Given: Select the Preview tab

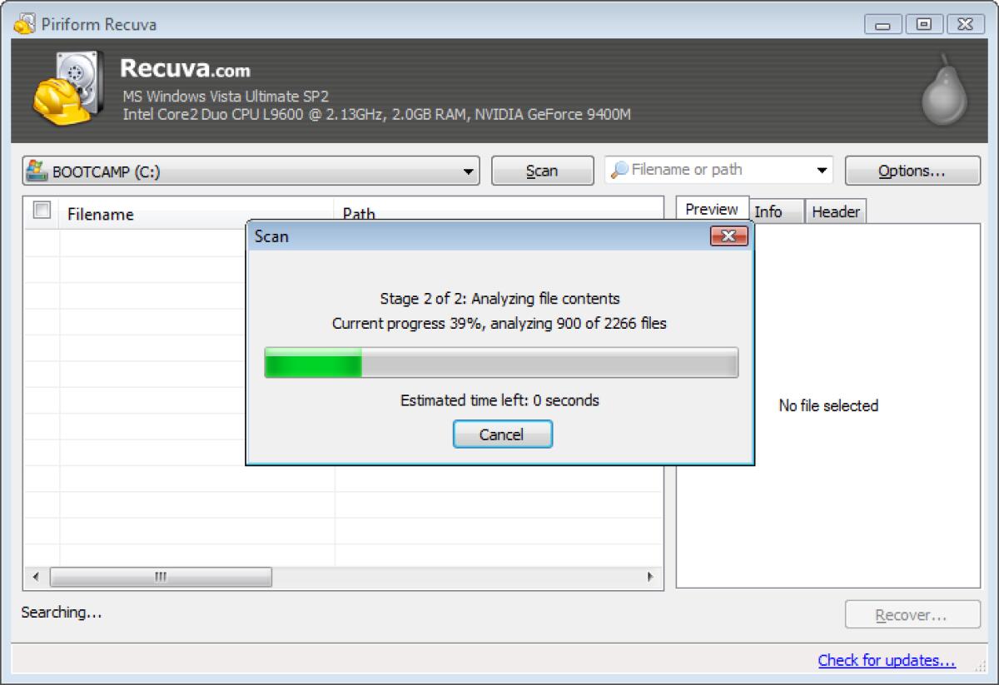Looking at the screenshot, I should pos(713,209).
